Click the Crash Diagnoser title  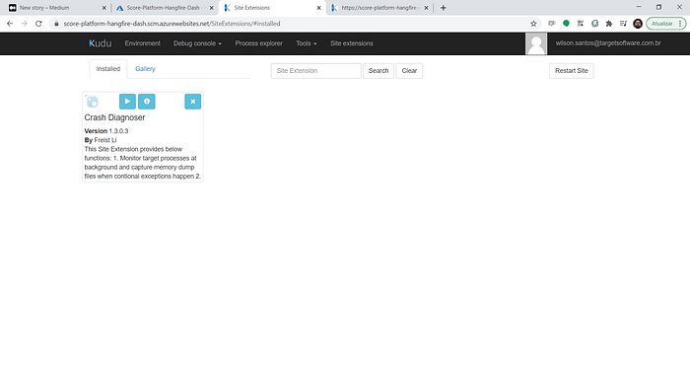[115, 117]
